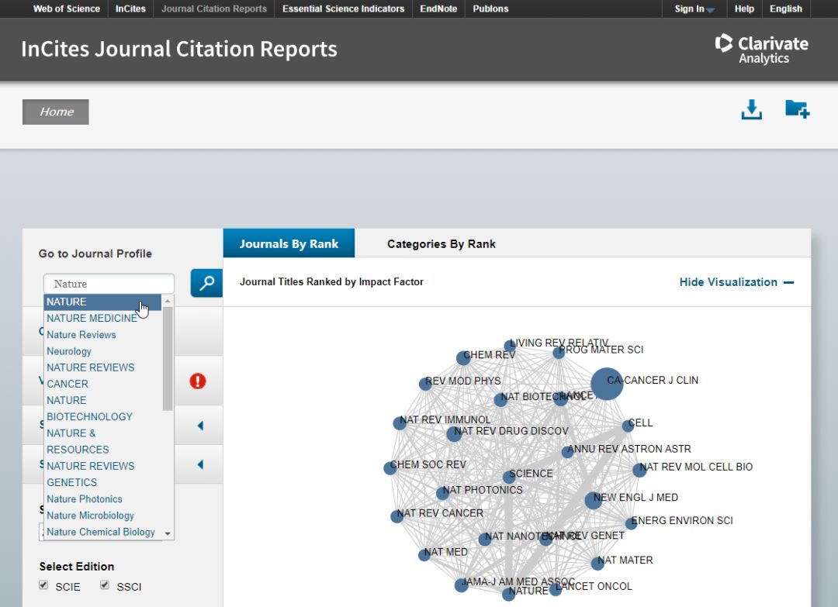Toggle the SSCI edition checkbox
838x607 pixels.
point(105,585)
